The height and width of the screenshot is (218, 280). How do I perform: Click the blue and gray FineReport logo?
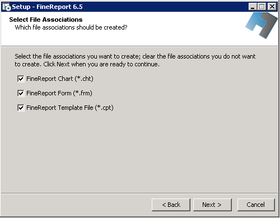point(262,26)
